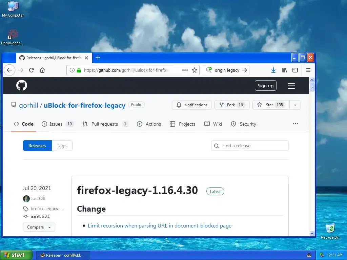Open the Recycle Bin icon
The width and height of the screenshot is (347, 260).
pos(330,231)
